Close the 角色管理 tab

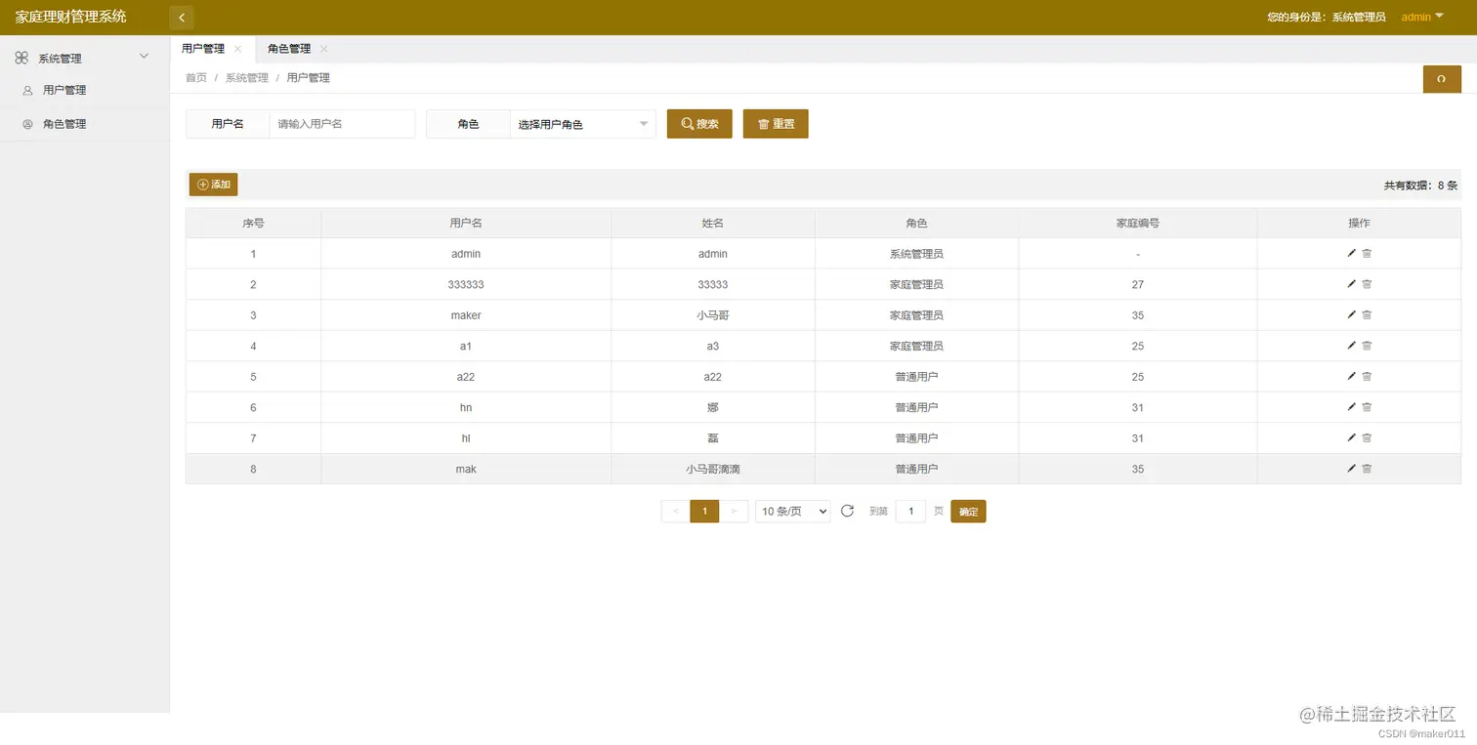click(x=323, y=49)
